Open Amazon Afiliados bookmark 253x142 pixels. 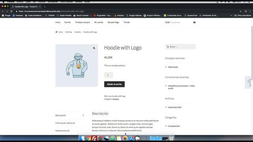pos(153,15)
